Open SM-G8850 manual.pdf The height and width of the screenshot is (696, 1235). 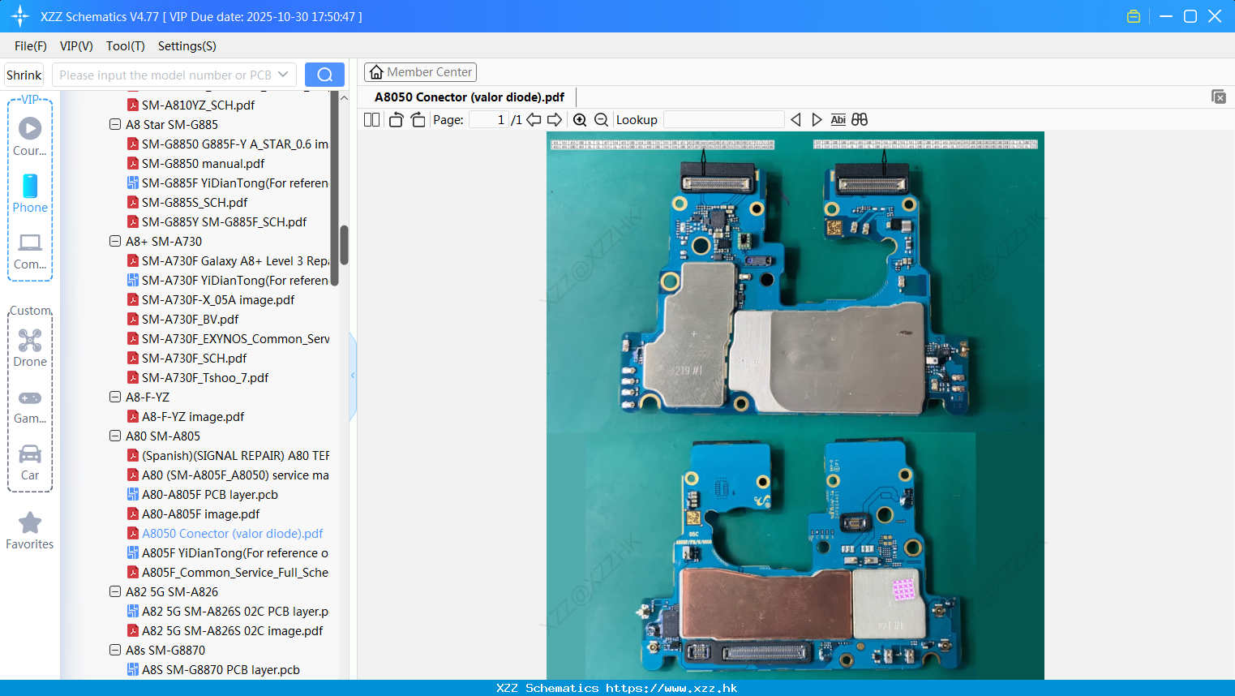click(203, 164)
